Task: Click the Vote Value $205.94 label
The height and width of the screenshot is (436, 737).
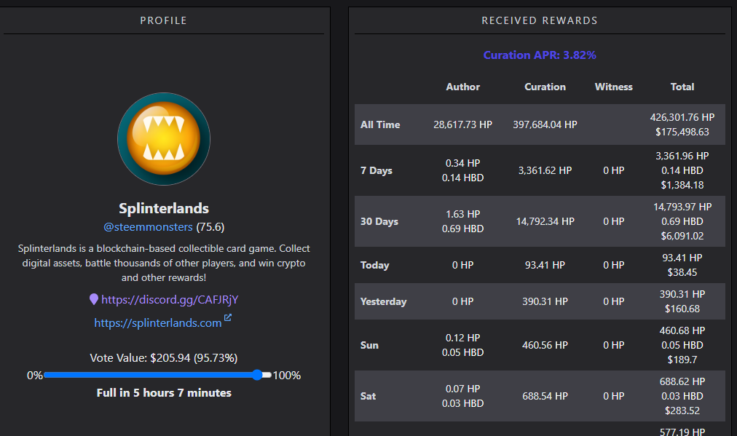Action: pos(164,358)
